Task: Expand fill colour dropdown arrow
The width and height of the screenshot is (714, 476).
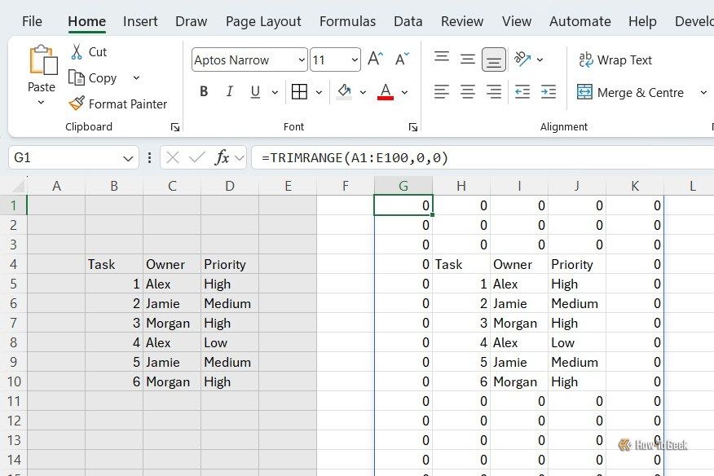Action: click(x=363, y=92)
